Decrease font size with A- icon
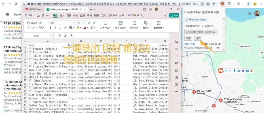This screenshot has width=264, height=113. (x=94, y=23)
